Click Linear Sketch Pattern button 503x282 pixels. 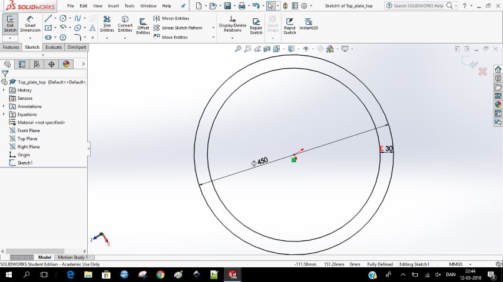pos(178,28)
